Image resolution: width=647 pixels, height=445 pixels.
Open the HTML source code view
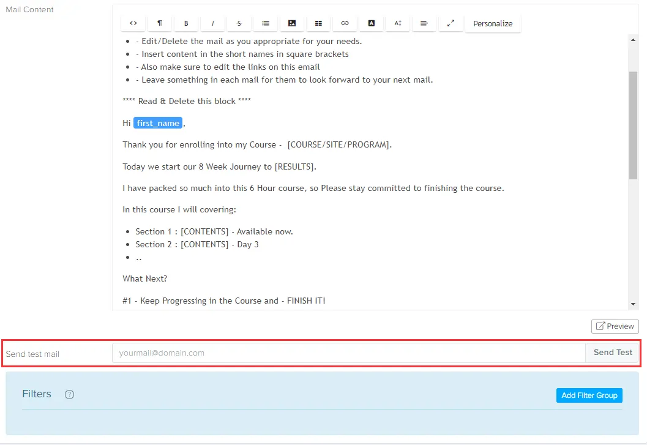pyautogui.click(x=133, y=23)
